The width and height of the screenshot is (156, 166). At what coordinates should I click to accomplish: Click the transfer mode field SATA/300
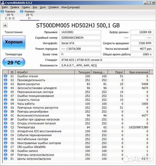[80, 49]
